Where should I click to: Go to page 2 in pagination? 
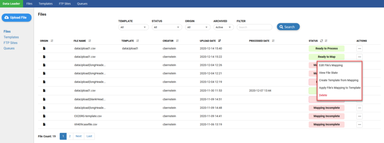click(x=70, y=136)
